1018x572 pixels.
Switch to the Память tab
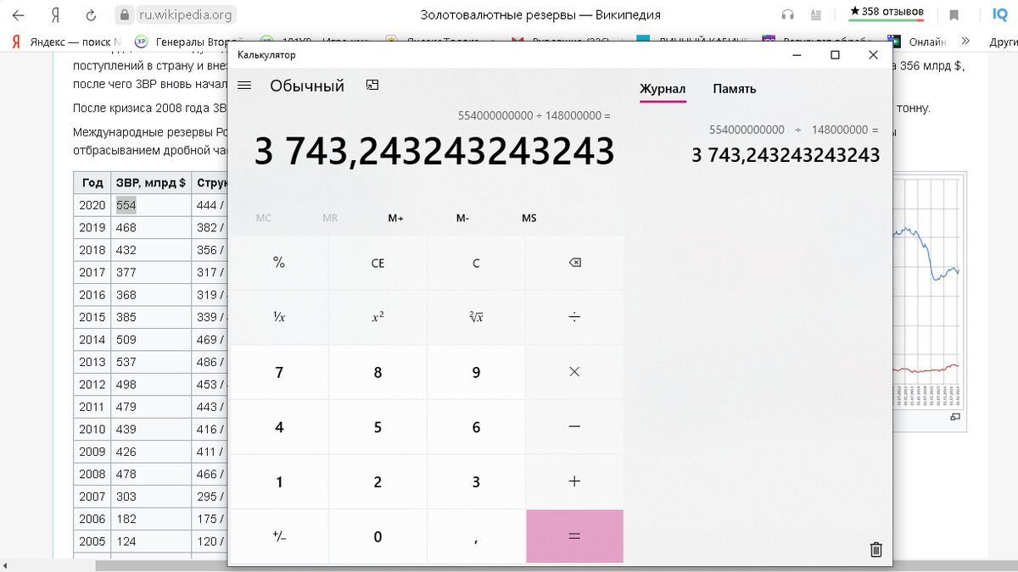point(735,89)
